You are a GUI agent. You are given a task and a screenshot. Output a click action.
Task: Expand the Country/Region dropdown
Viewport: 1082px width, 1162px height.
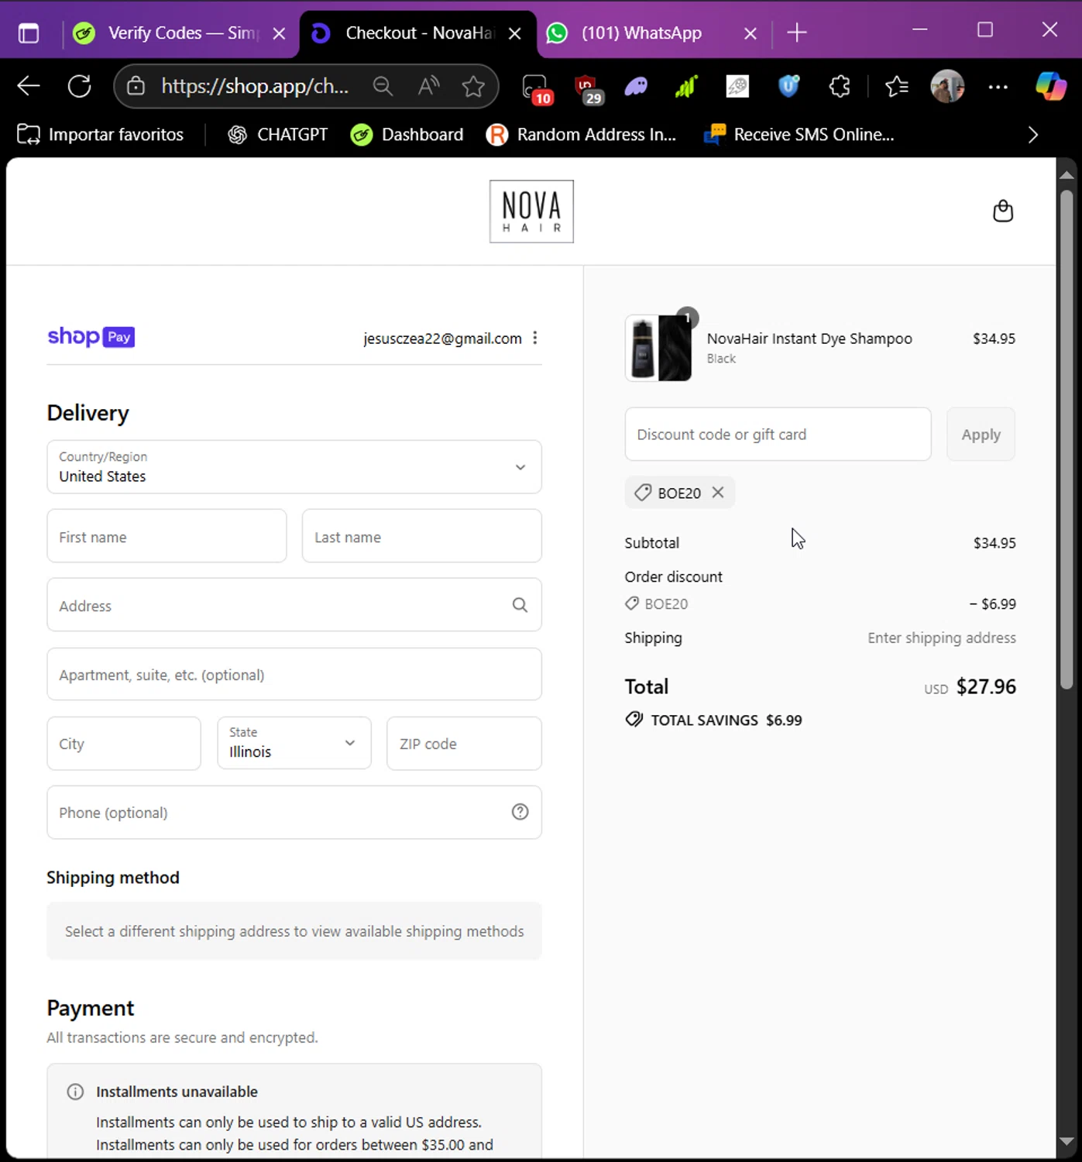[x=294, y=467]
